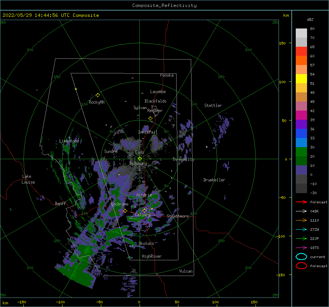Click the HighRiver town label
329x307 pixels.
pyautogui.click(x=152, y=256)
